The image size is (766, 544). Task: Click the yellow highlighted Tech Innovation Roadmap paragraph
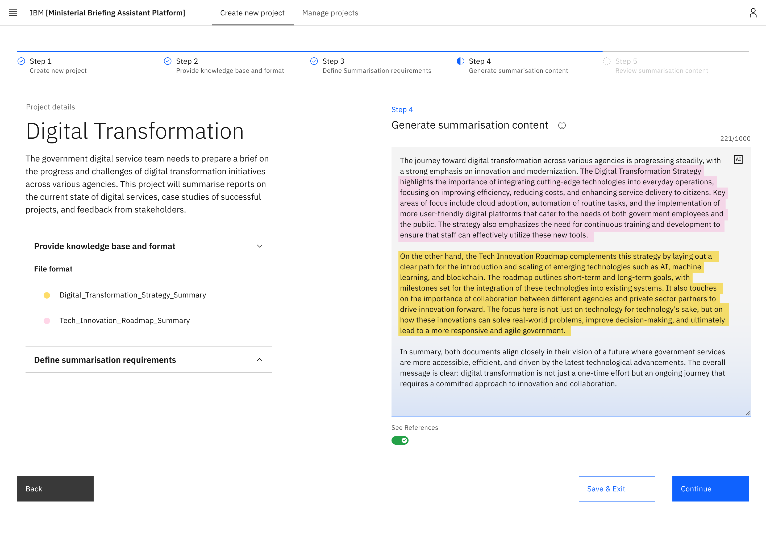click(x=563, y=294)
